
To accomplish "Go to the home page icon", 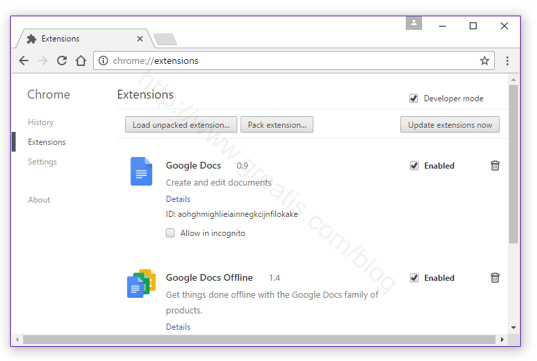I will pos(81,61).
